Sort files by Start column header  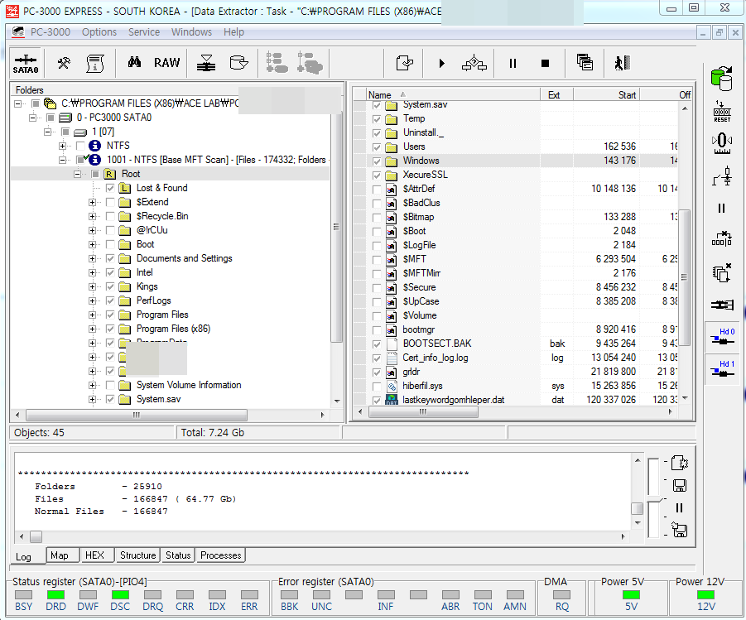[606, 94]
